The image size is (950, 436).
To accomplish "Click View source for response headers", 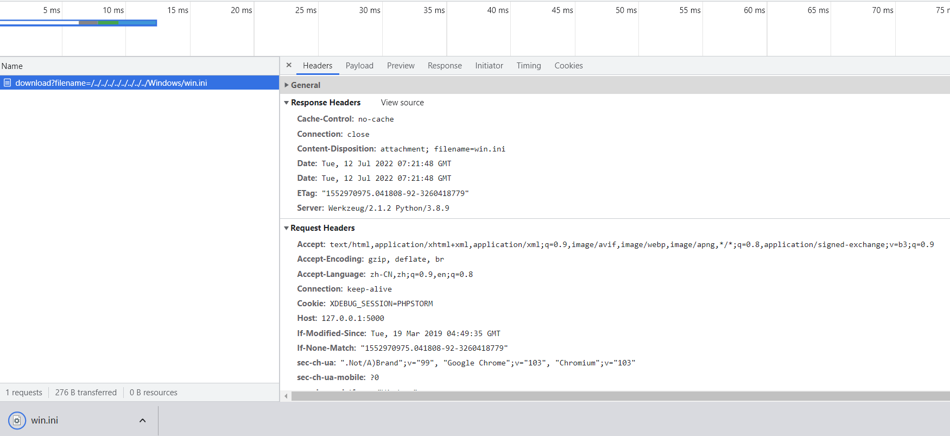I will tap(402, 103).
